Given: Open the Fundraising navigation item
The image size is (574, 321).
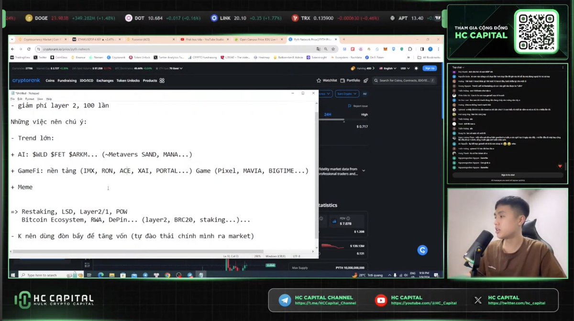Looking at the screenshot, I should [67, 80].
